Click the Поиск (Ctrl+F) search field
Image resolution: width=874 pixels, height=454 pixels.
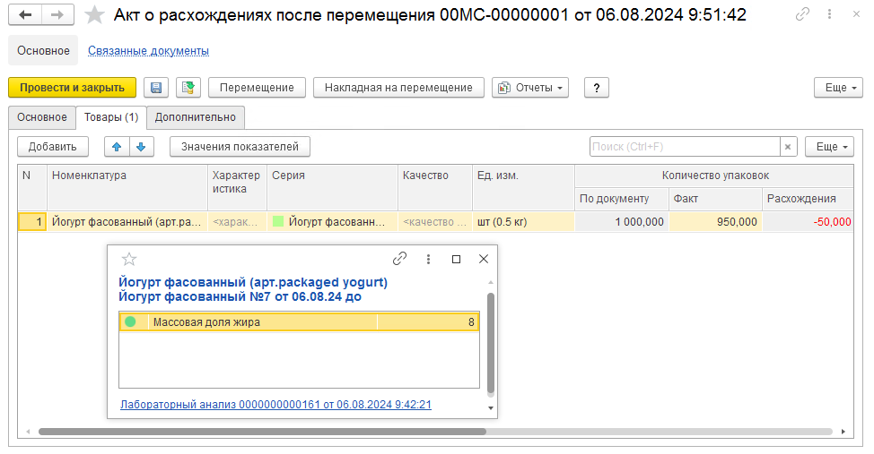pyautogui.click(x=685, y=147)
